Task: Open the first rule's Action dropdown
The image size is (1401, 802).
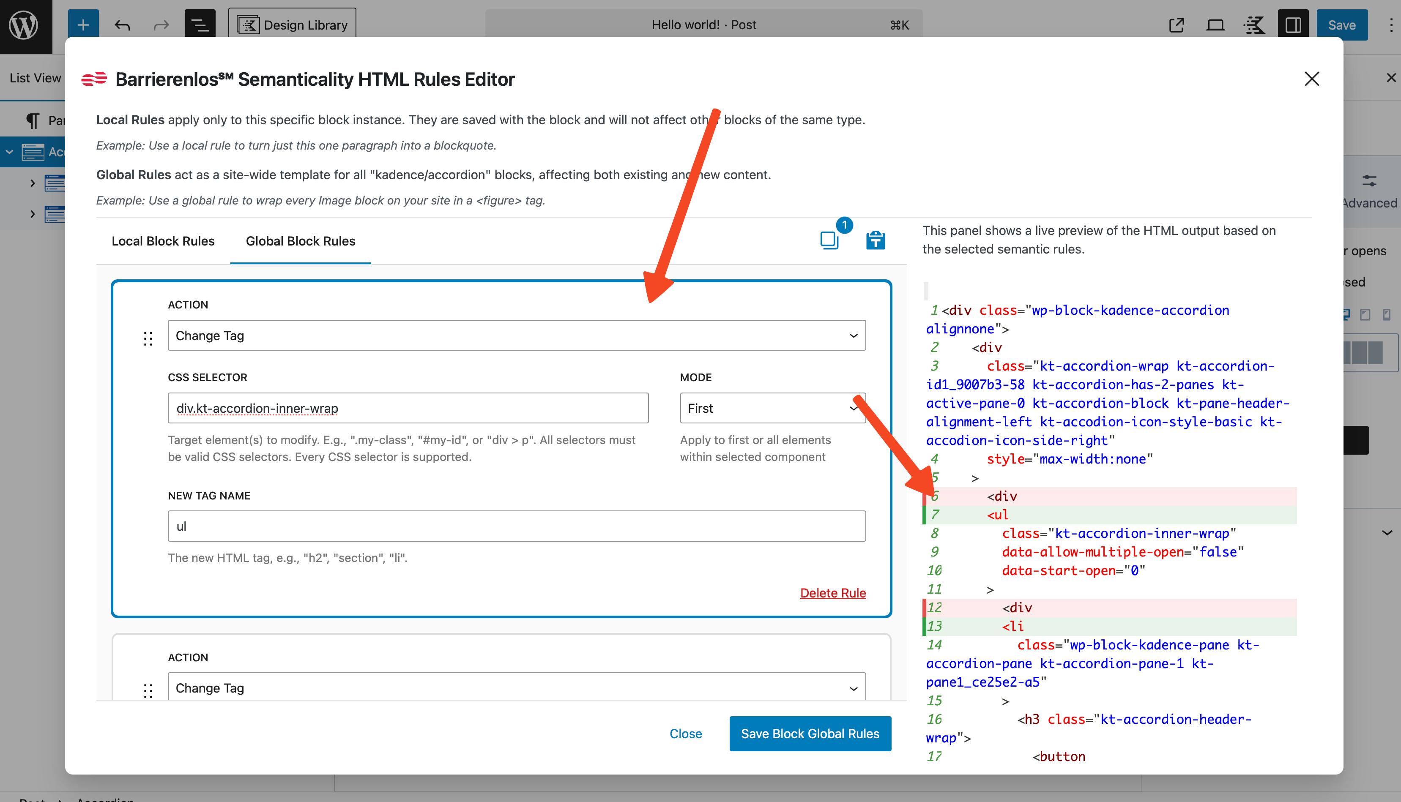Action: 516,336
